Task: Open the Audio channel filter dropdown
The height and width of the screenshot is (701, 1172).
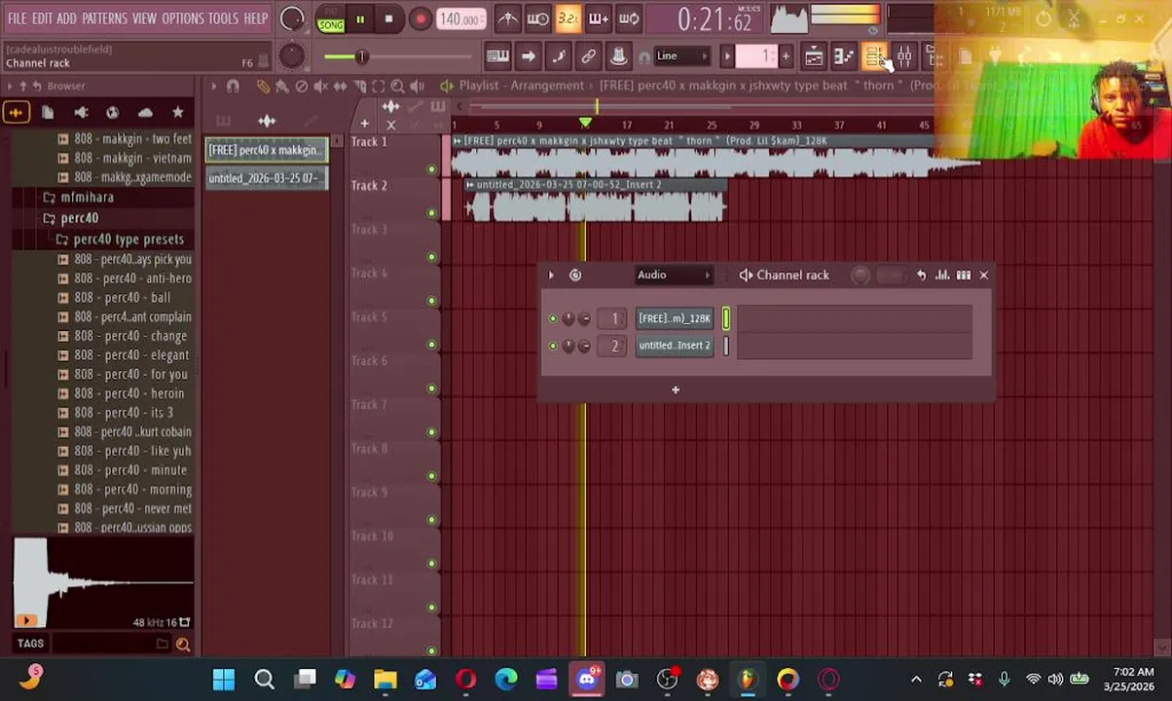Action: (x=674, y=276)
